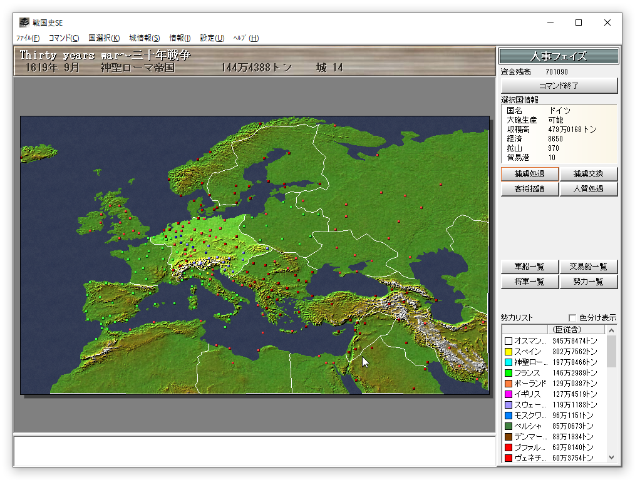The image size is (635, 480).
Task: Open the 設定(U) menu
Action: (212, 38)
